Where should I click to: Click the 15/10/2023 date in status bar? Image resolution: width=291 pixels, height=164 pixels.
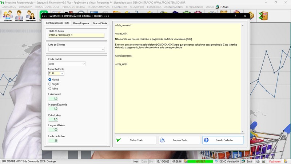[x=163, y=161]
